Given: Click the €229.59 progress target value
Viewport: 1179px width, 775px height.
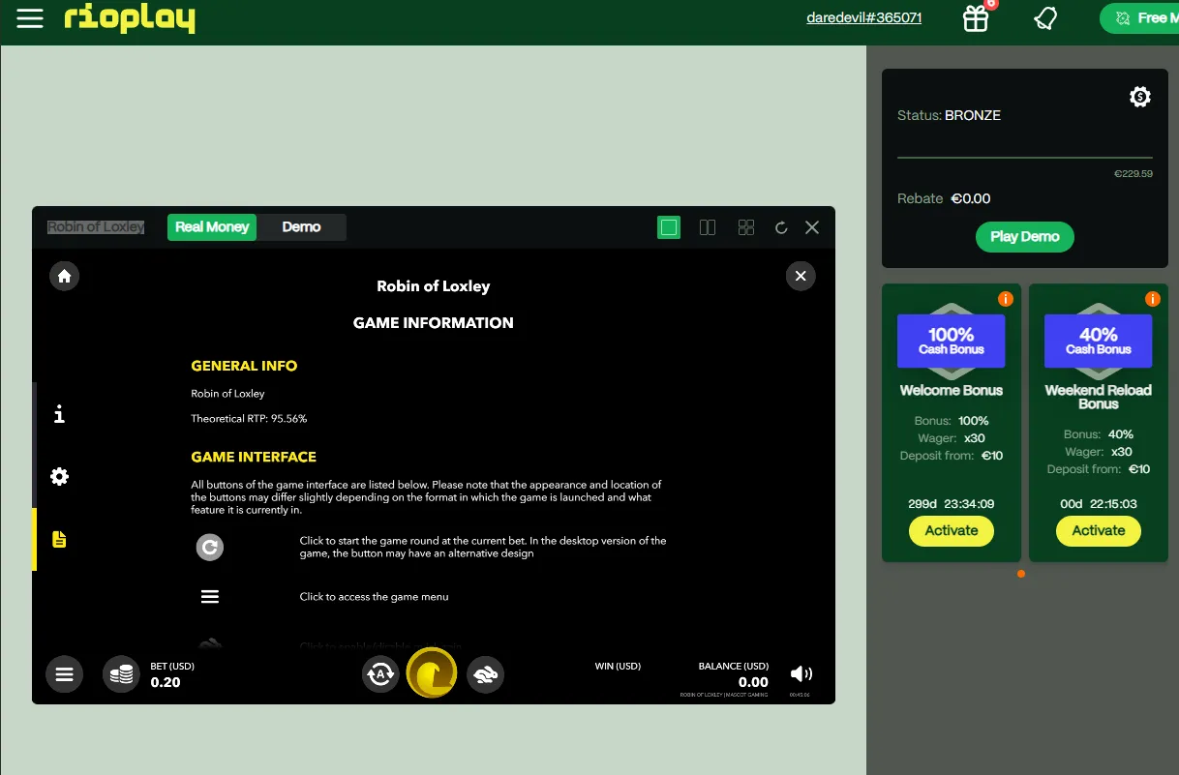Looking at the screenshot, I should [1134, 174].
